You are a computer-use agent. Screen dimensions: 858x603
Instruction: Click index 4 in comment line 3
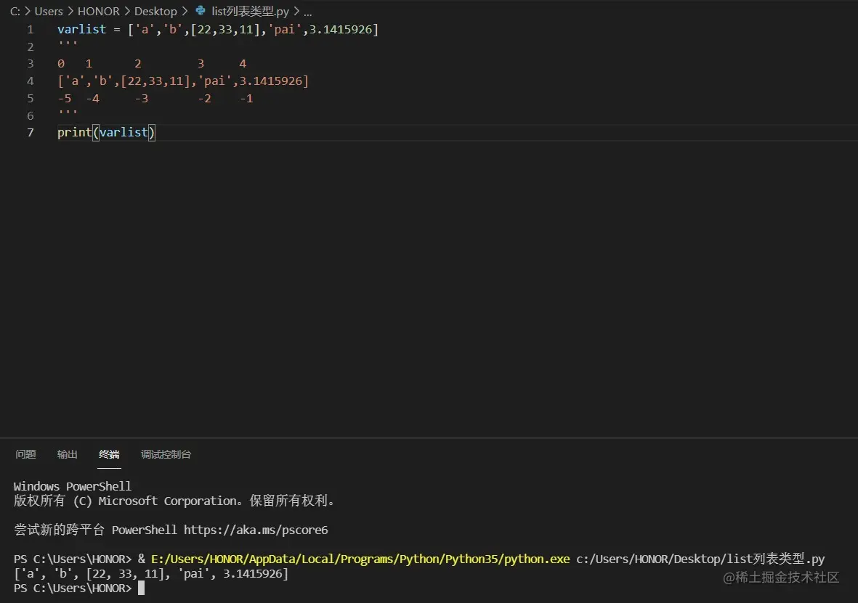(x=243, y=63)
